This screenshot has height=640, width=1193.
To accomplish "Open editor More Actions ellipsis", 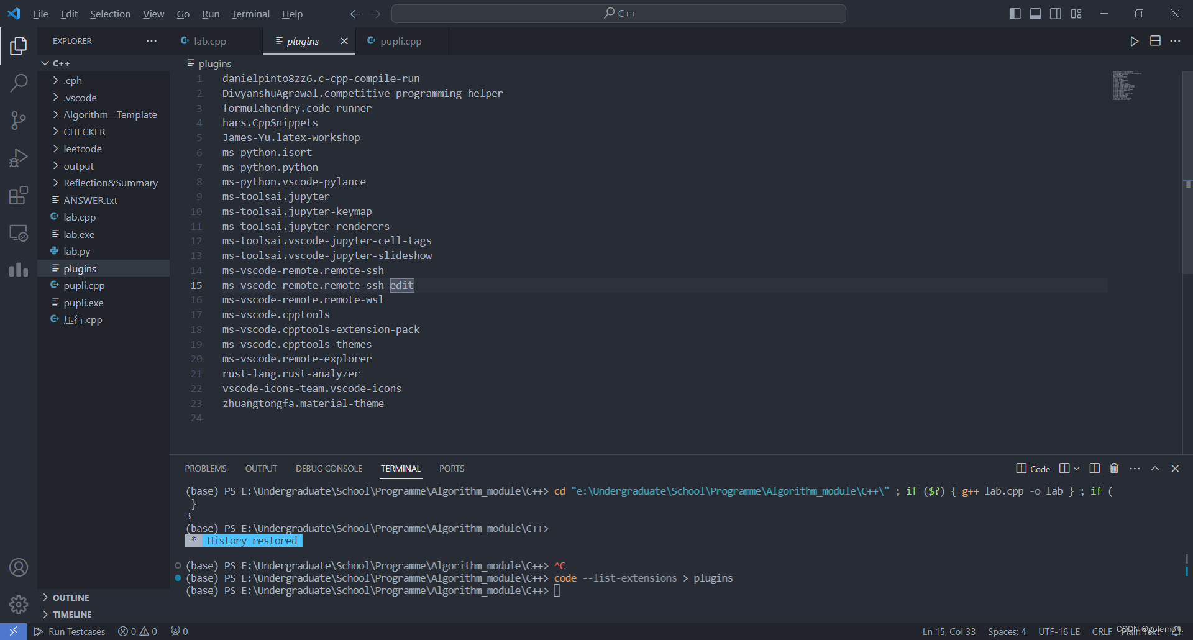I will (1175, 41).
